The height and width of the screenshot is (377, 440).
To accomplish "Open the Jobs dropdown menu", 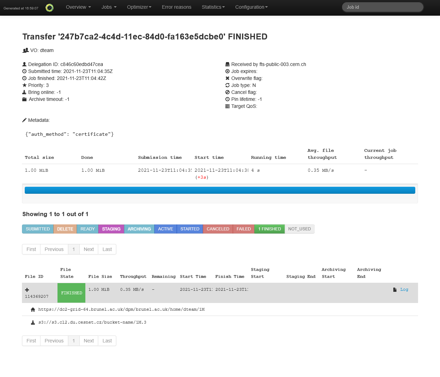I will 109,7.
